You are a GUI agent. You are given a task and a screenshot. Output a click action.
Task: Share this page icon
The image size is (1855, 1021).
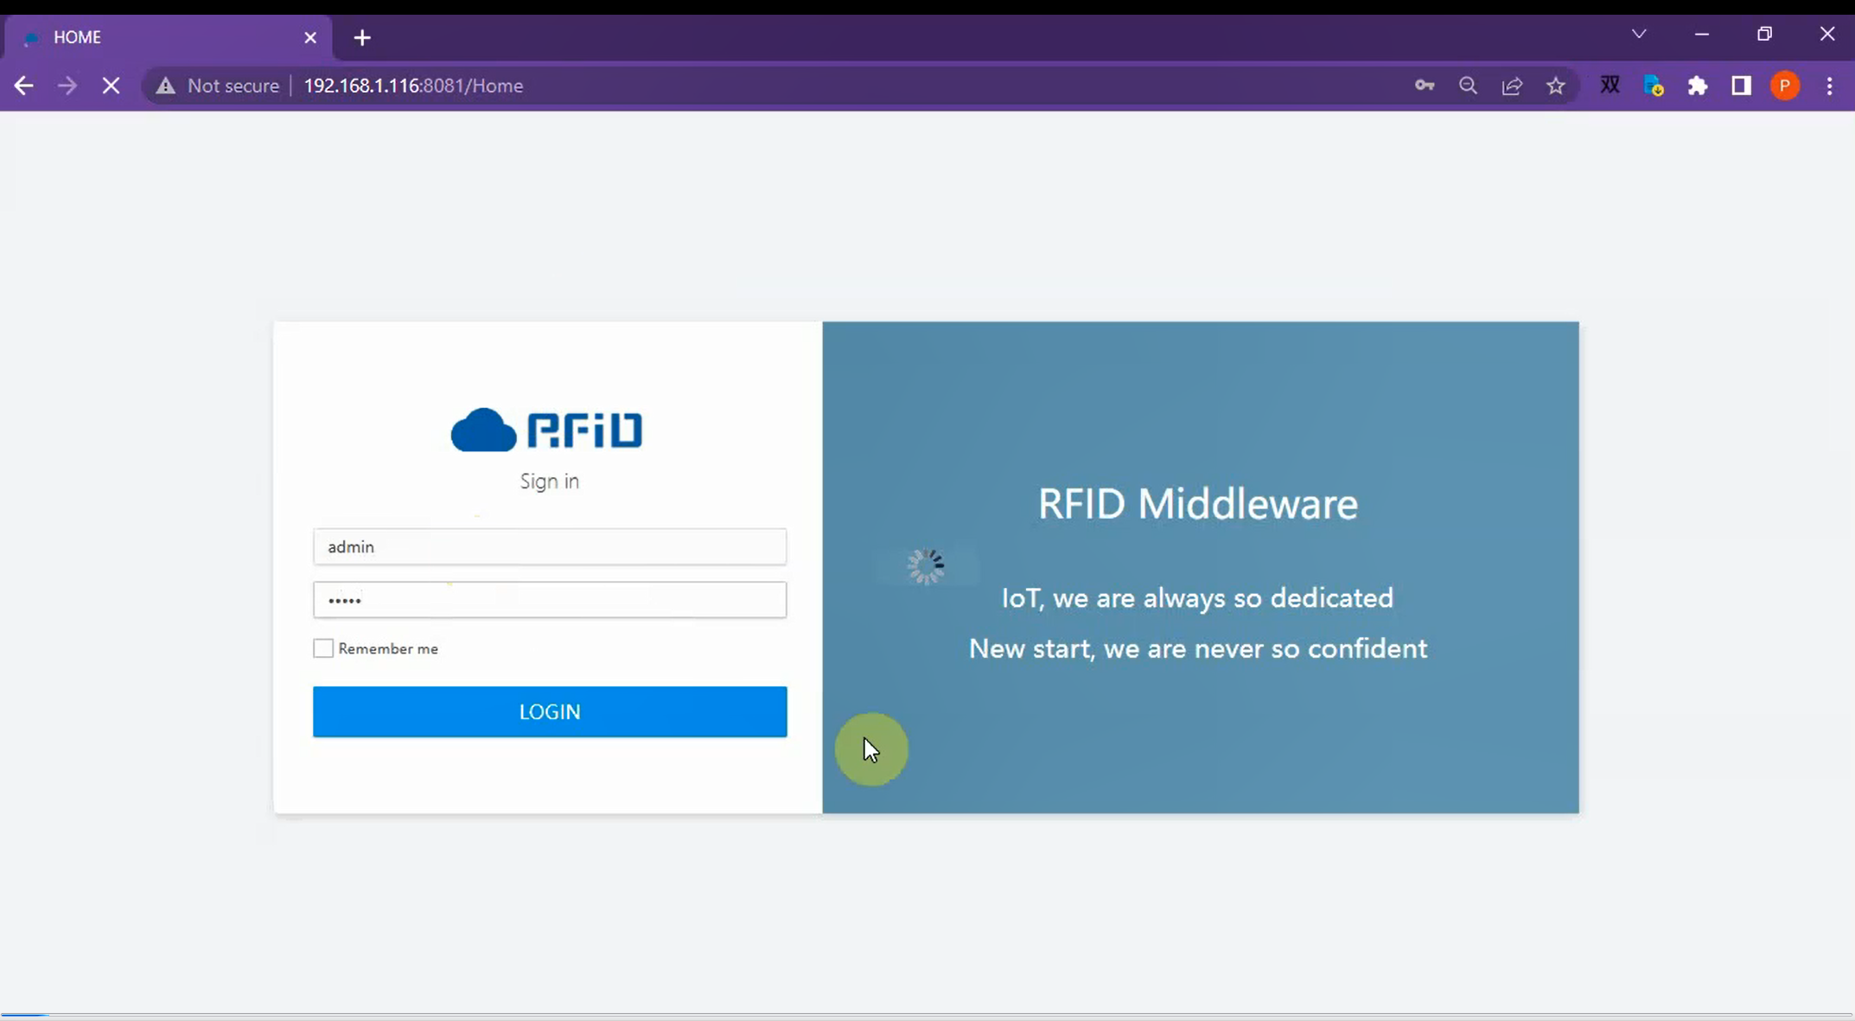click(x=1512, y=86)
